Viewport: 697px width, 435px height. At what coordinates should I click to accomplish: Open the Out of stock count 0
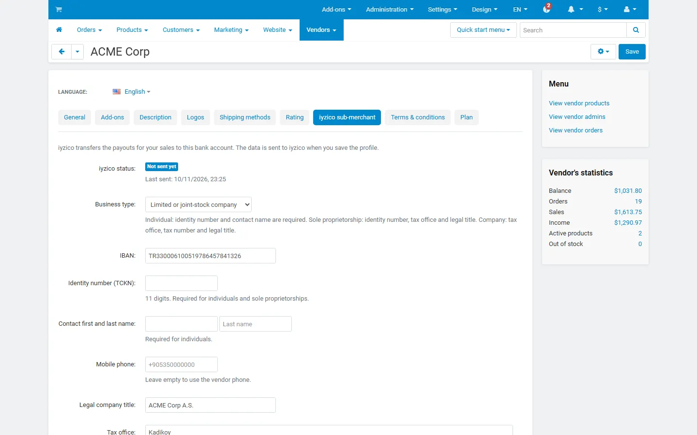pyautogui.click(x=640, y=244)
